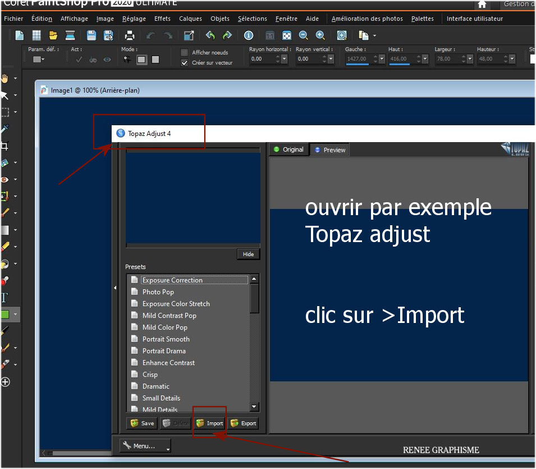Click the Save preset button
Image resolution: width=536 pixels, height=469 pixels.
[142, 424]
